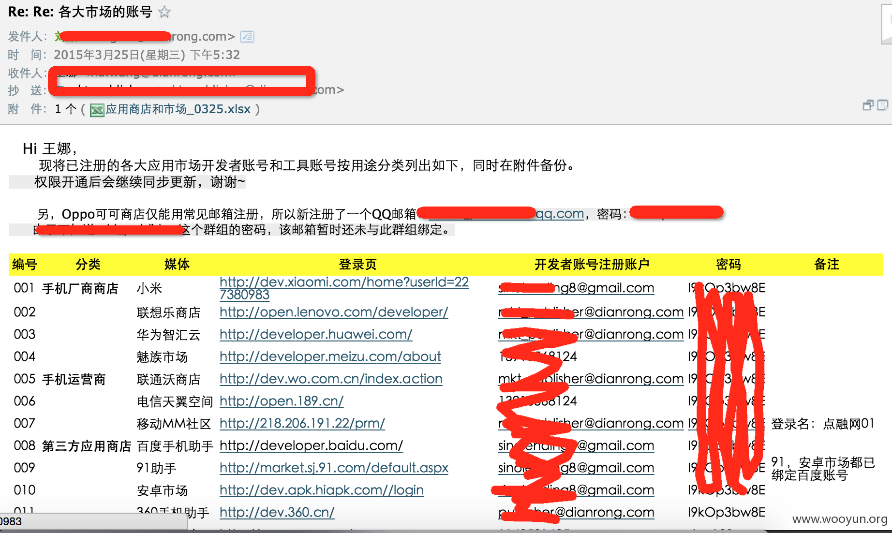Click the 分类 column header
892x533 pixels.
[x=88, y=264]
